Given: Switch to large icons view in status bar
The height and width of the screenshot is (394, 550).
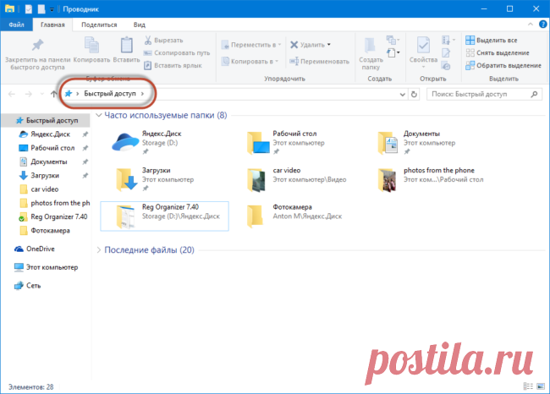Looking at the screenshot, I should tap(541, 386).
